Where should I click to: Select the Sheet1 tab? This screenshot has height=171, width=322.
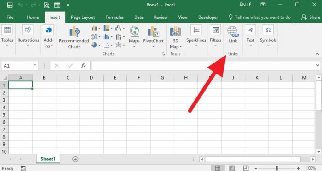coord(48,159)
